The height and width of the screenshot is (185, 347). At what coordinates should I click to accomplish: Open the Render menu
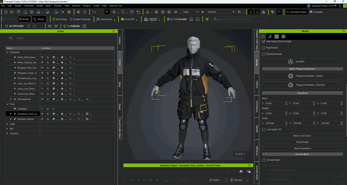point(58,6)
